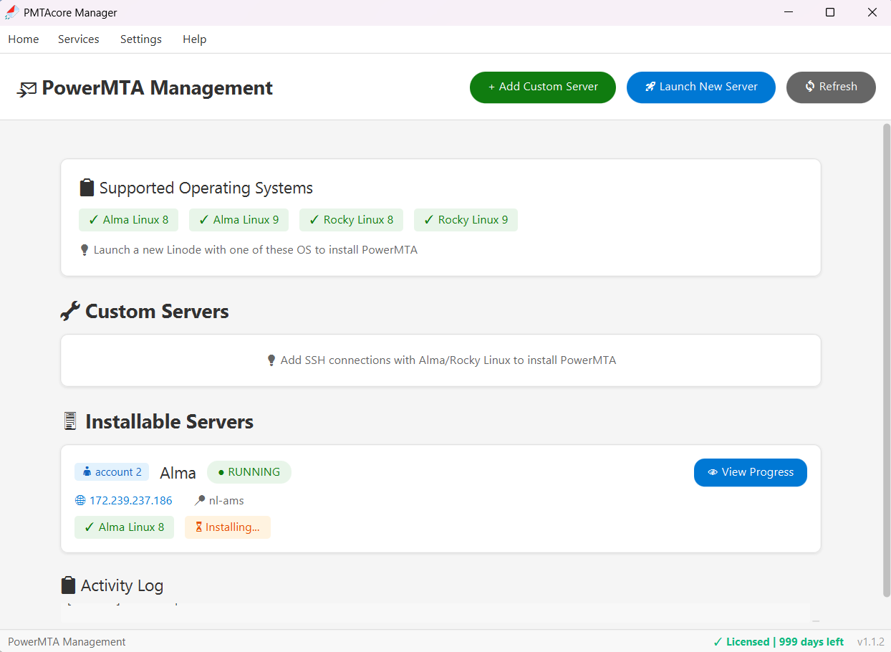The image size is (891, 652).
Task: Toggle the RUNNING status badge for Alma server
Action: coord(249,472)
